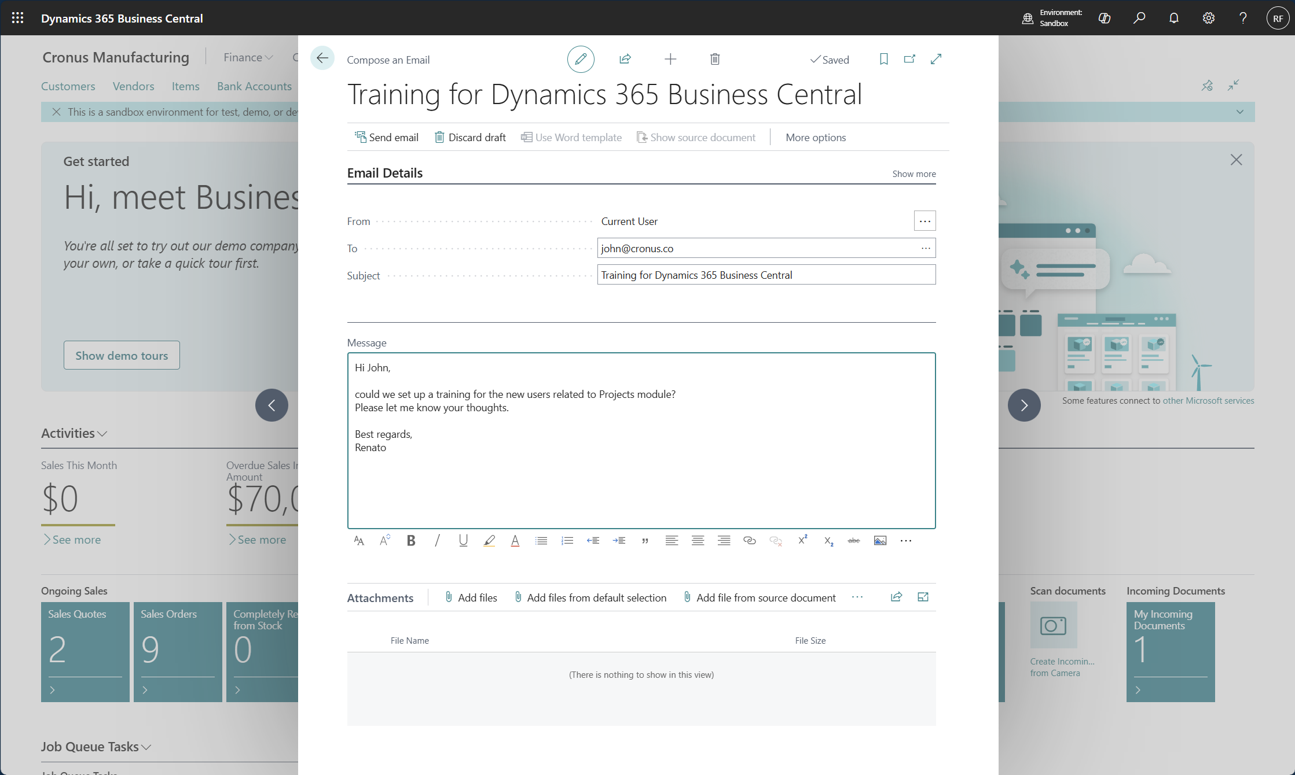
Task: Insert numbered list in message
Action: [x=567, y=541]
